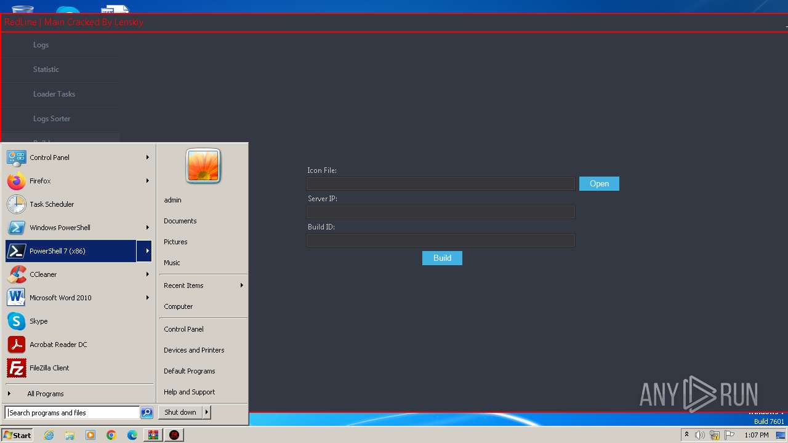Click the search magnifier icon in Start menu
The width and height of the screenshot is (788, 443).
147,413
